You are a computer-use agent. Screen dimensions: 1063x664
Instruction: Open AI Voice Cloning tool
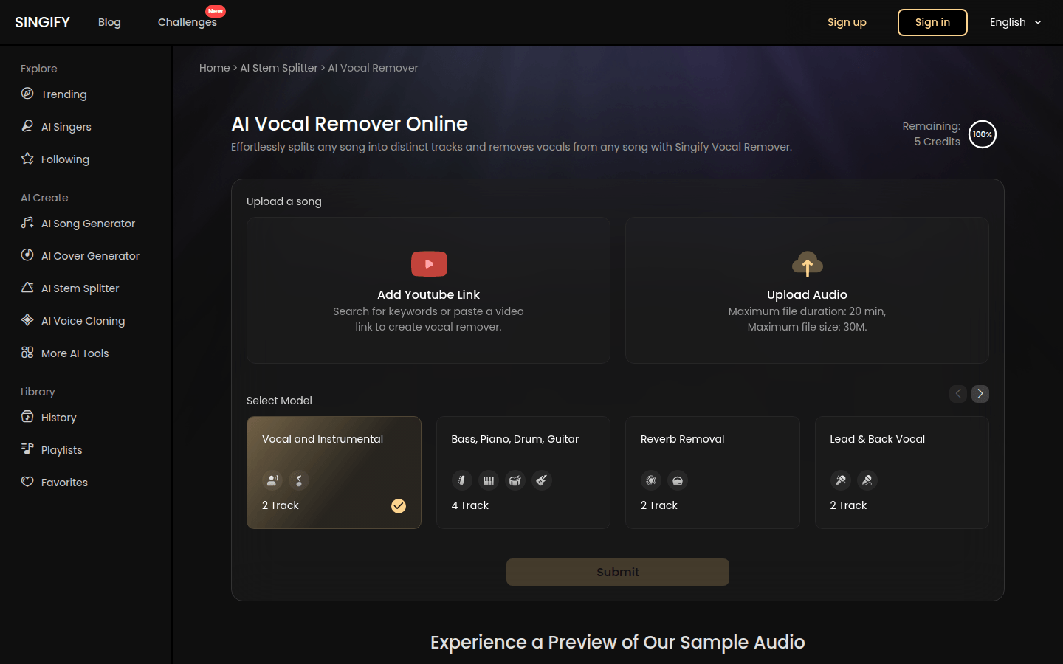(x=83, y=321)
